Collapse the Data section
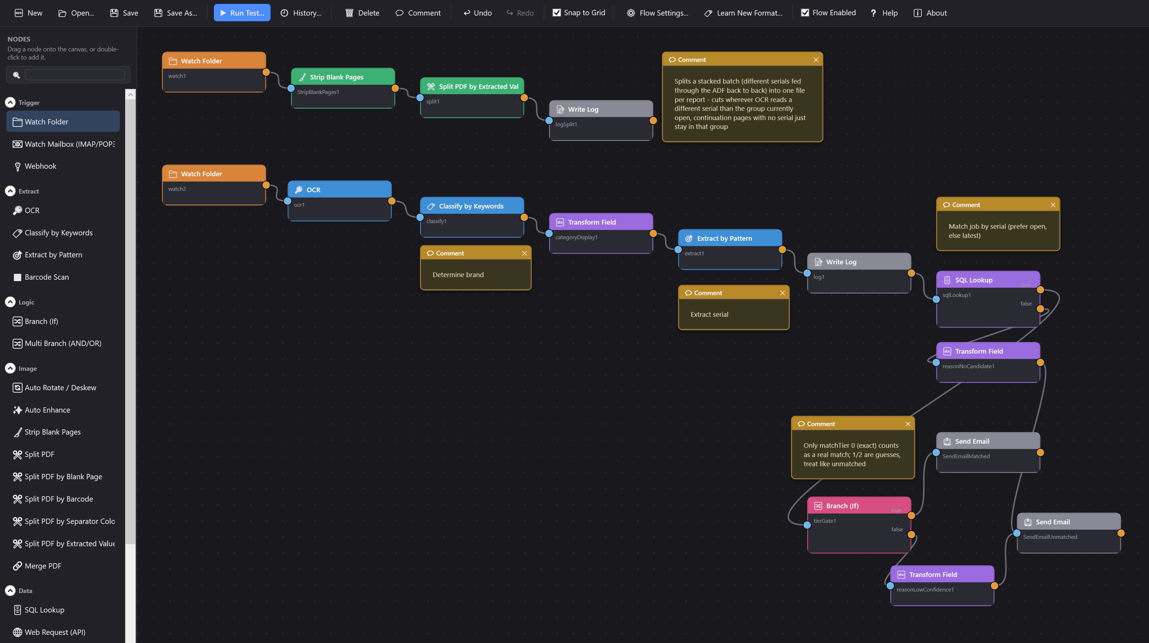This screenshot has height=643, width=1149. pos(10,591)
